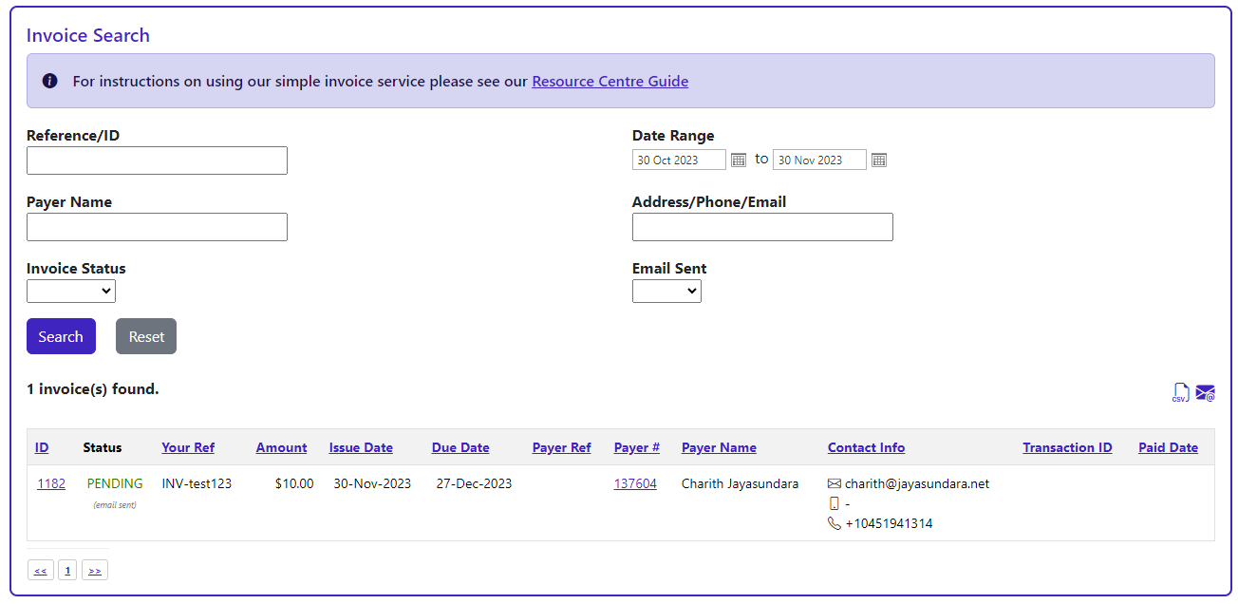Viewport: 1238px width, 604px height.
Task: Sort the table by Issue Date
Action: [361, 447]
